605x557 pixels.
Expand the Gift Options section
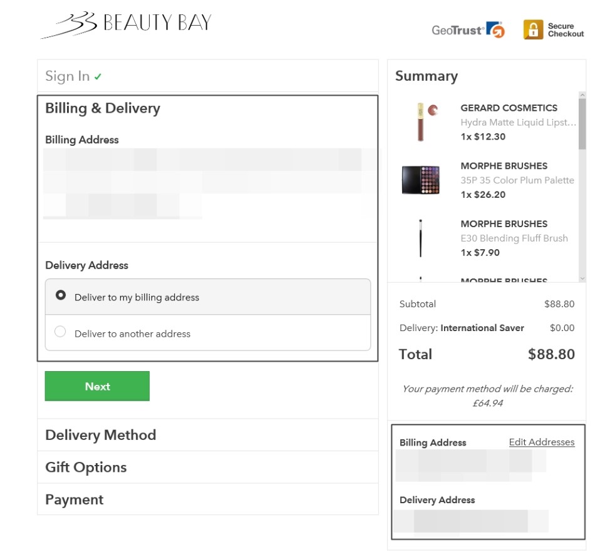(208, 467)
